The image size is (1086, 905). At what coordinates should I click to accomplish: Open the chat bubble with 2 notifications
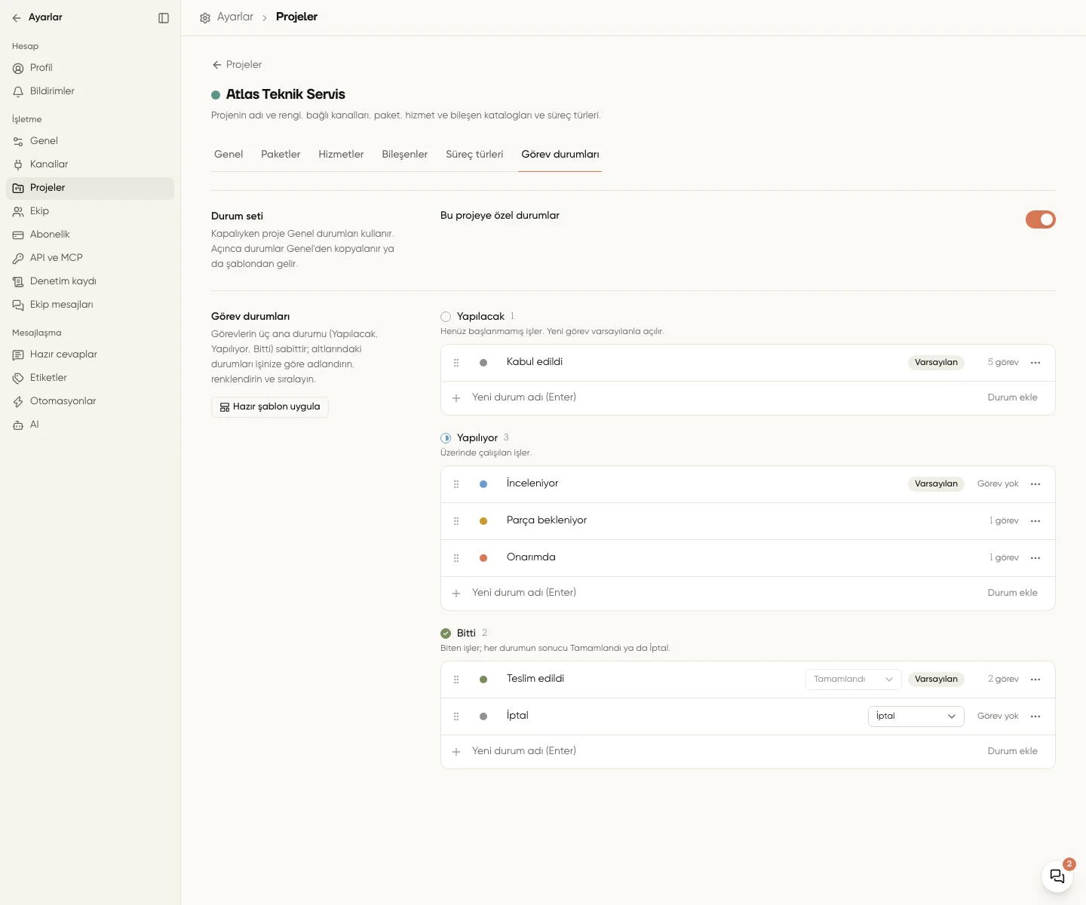pyautogui.click(x=1057, y=876)
